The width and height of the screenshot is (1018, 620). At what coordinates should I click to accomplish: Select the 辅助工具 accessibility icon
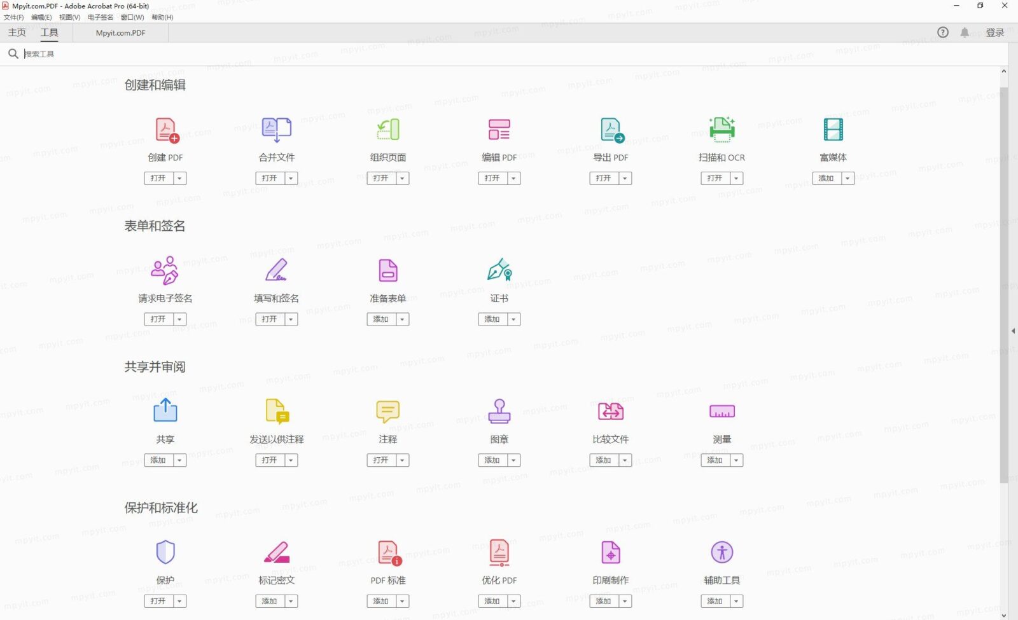[x=722, y=552]
